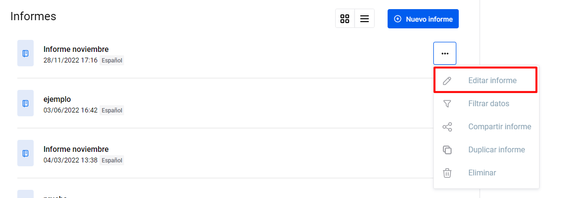Click the funnel icon for Filtrar datos
Screen dimensions: 566x198
[x=447, y=104]
